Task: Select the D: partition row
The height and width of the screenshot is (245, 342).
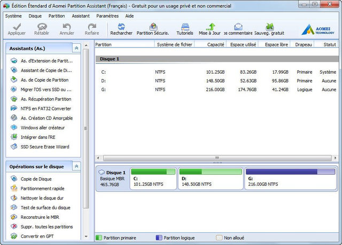Action: point(217,81)
